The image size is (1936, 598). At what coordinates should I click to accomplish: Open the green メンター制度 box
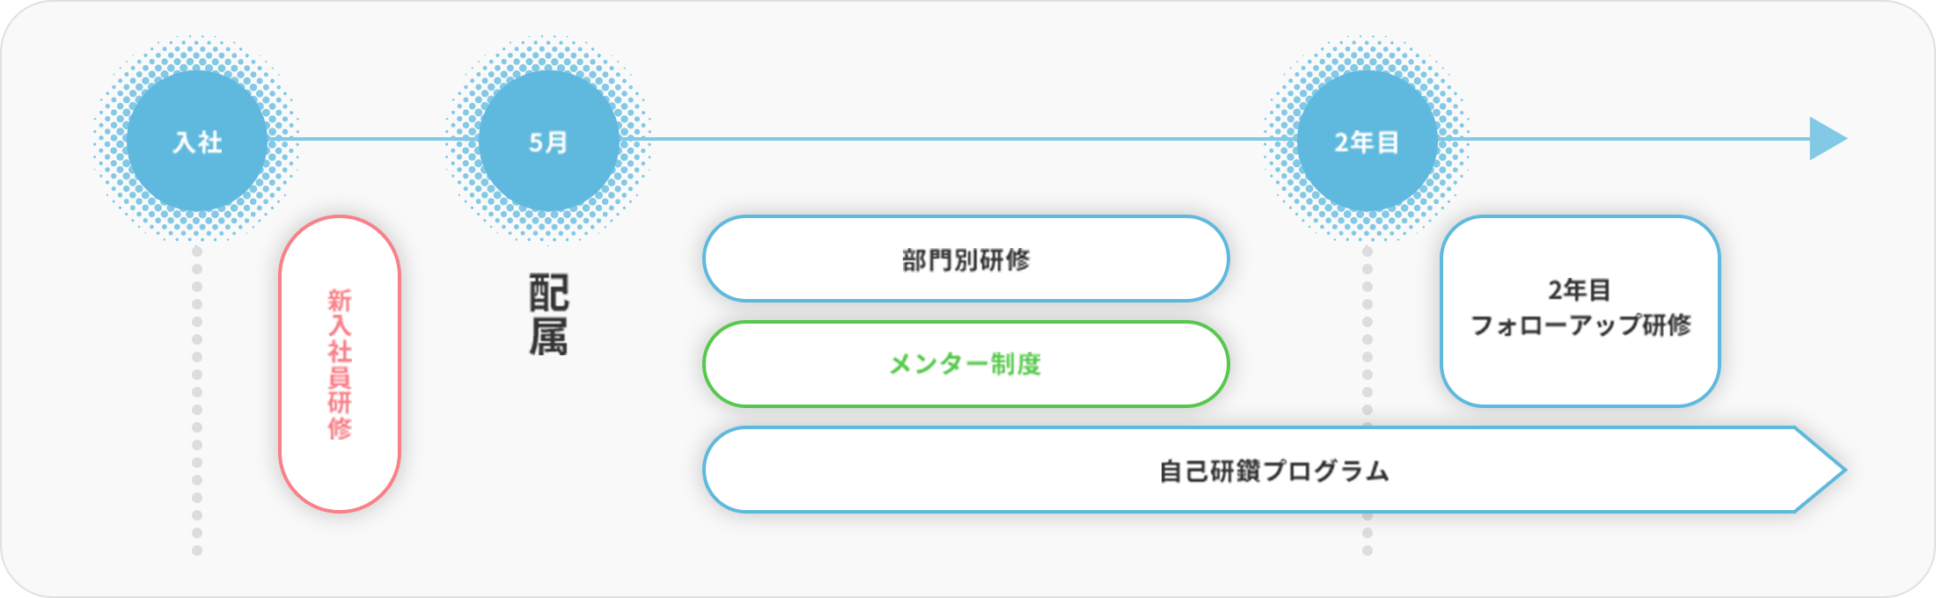coord(966,364)
